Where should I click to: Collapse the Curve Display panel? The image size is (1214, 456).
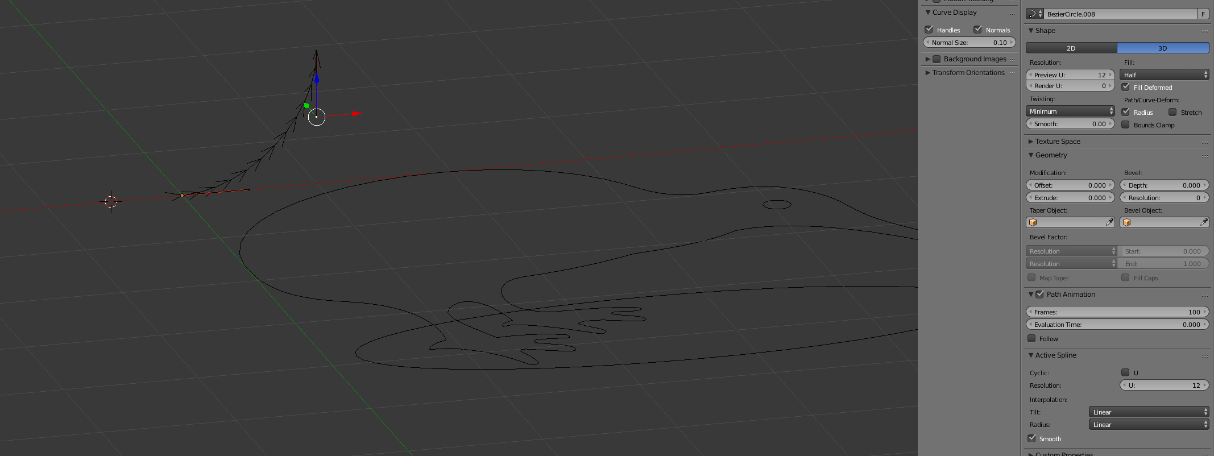pyautogui.click(x=928, y=13)
